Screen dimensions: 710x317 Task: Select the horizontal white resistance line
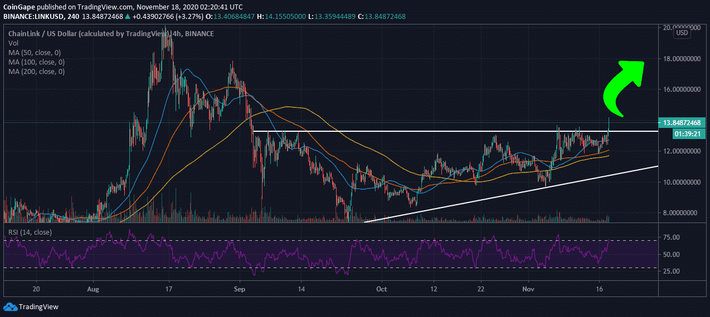click(x=446, y=131)
